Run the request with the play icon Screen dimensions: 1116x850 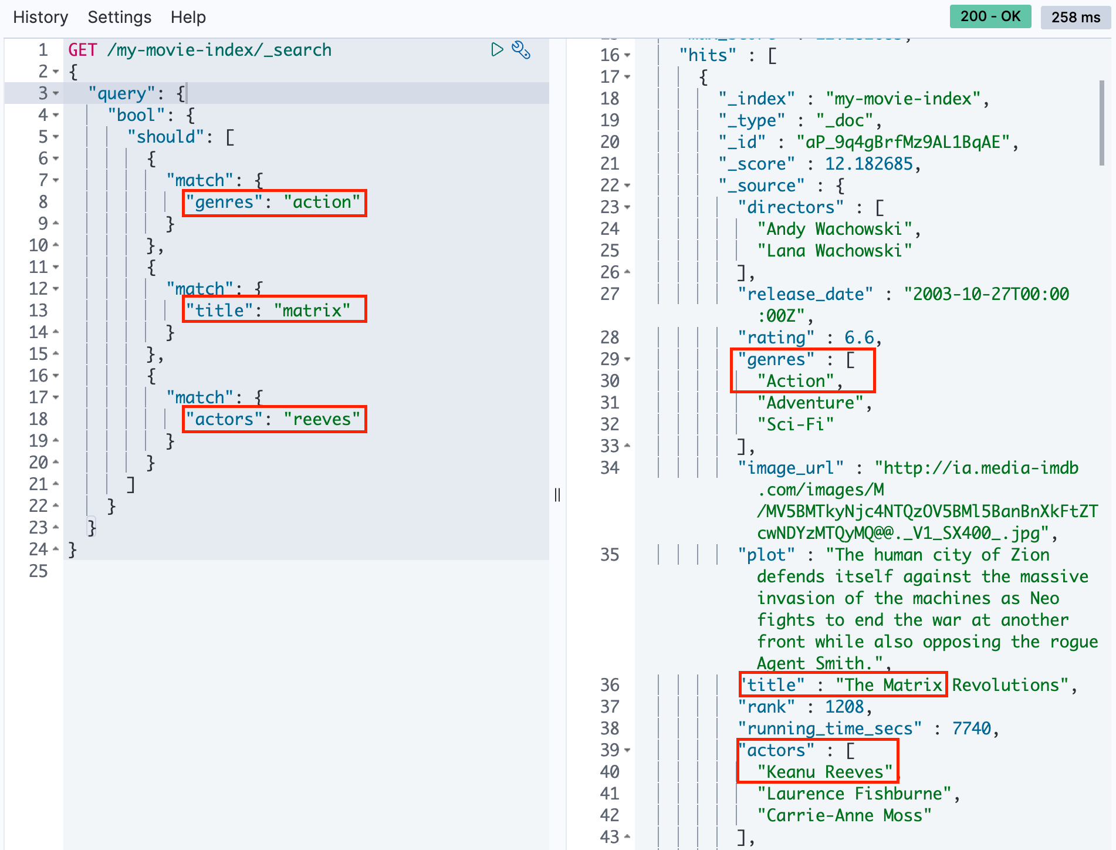tap(497, 50)
